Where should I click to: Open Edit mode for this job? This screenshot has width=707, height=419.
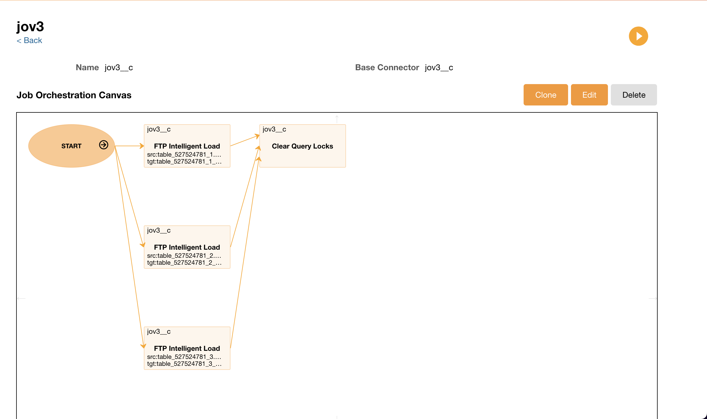click(589, 95)
